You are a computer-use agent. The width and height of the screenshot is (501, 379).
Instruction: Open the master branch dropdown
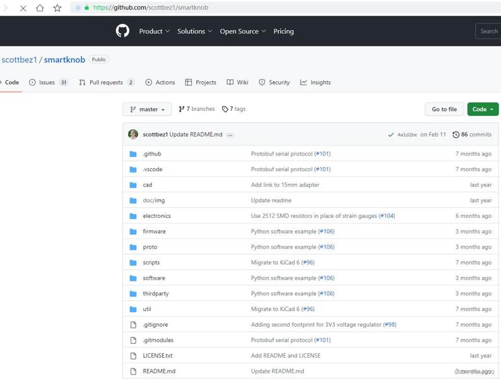coord(147,110)
